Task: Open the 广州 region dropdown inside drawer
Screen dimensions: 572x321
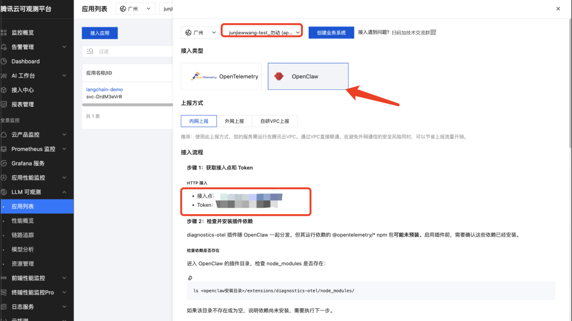Action: click(200, 32)
